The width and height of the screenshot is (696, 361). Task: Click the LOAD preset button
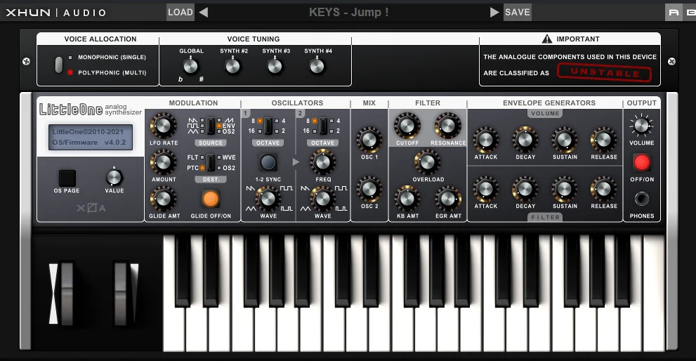[x=180, y=12]
